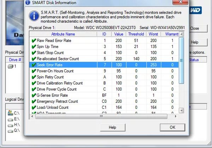Select the Drive Calibration Retry Count row text
Viewport: 212px width, 148px height.
(60, 83)
